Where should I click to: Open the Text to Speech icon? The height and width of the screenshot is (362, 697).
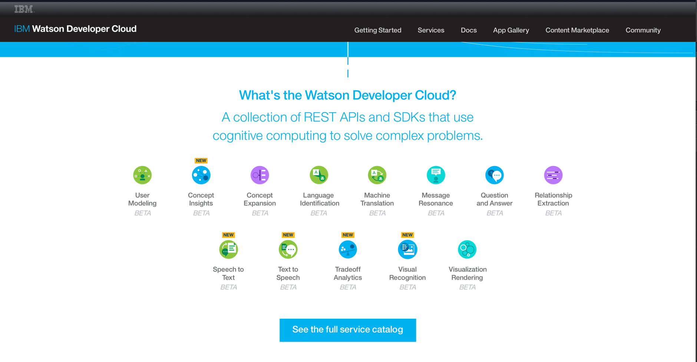pos(288,249)
